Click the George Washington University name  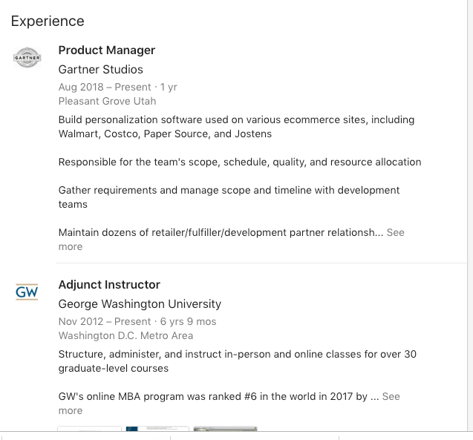[140, 303]
